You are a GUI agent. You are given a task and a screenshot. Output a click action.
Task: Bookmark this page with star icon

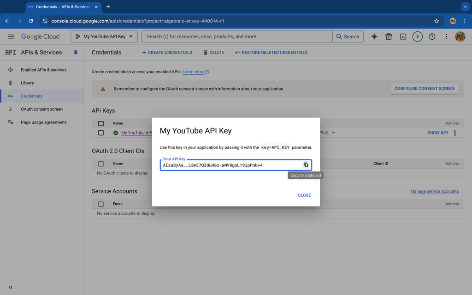(437, 21)
